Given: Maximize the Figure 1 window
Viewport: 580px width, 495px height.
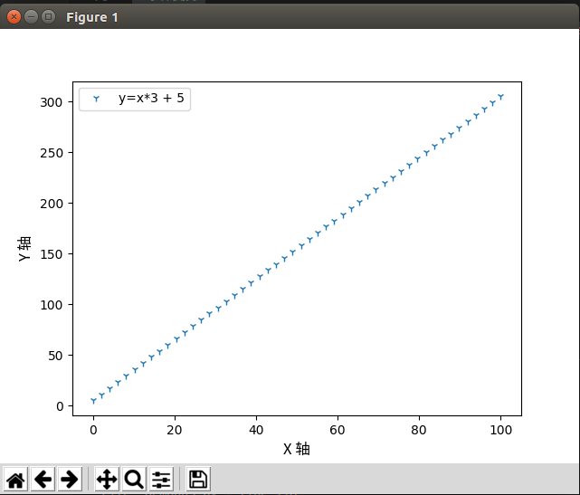Looking at the screenshot, I should pos(48,16).
